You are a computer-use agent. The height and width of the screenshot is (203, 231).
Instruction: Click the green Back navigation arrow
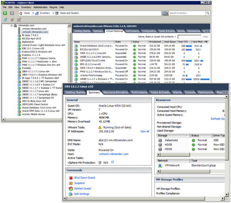(5, 13)
